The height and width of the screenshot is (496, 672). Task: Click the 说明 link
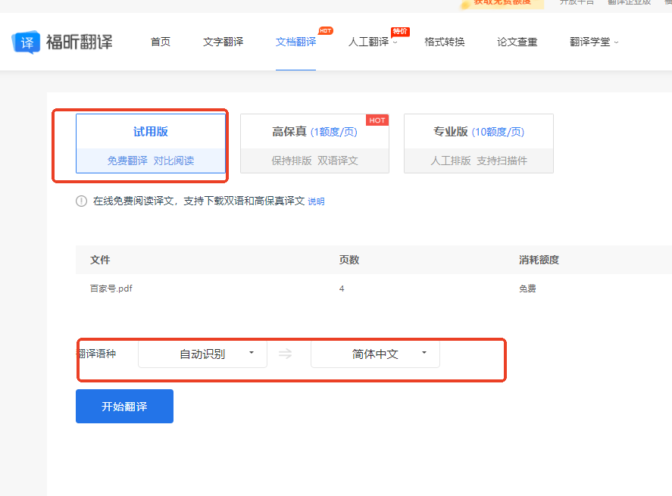point(316,201)
